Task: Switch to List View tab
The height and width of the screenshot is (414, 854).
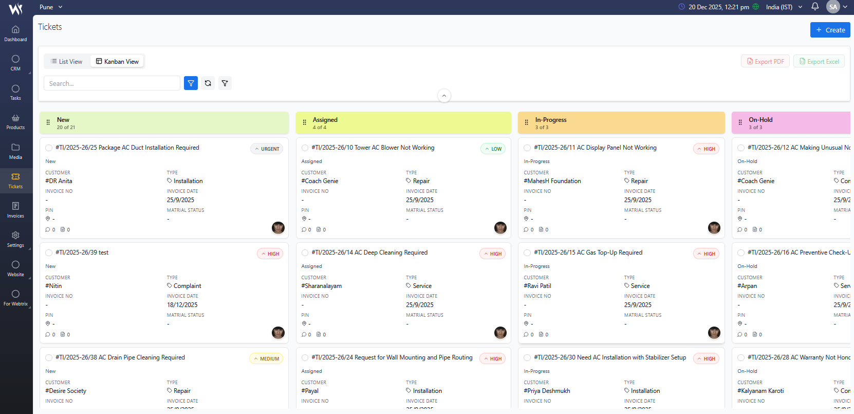Action: pyautogui.click(x=67, y=62)
